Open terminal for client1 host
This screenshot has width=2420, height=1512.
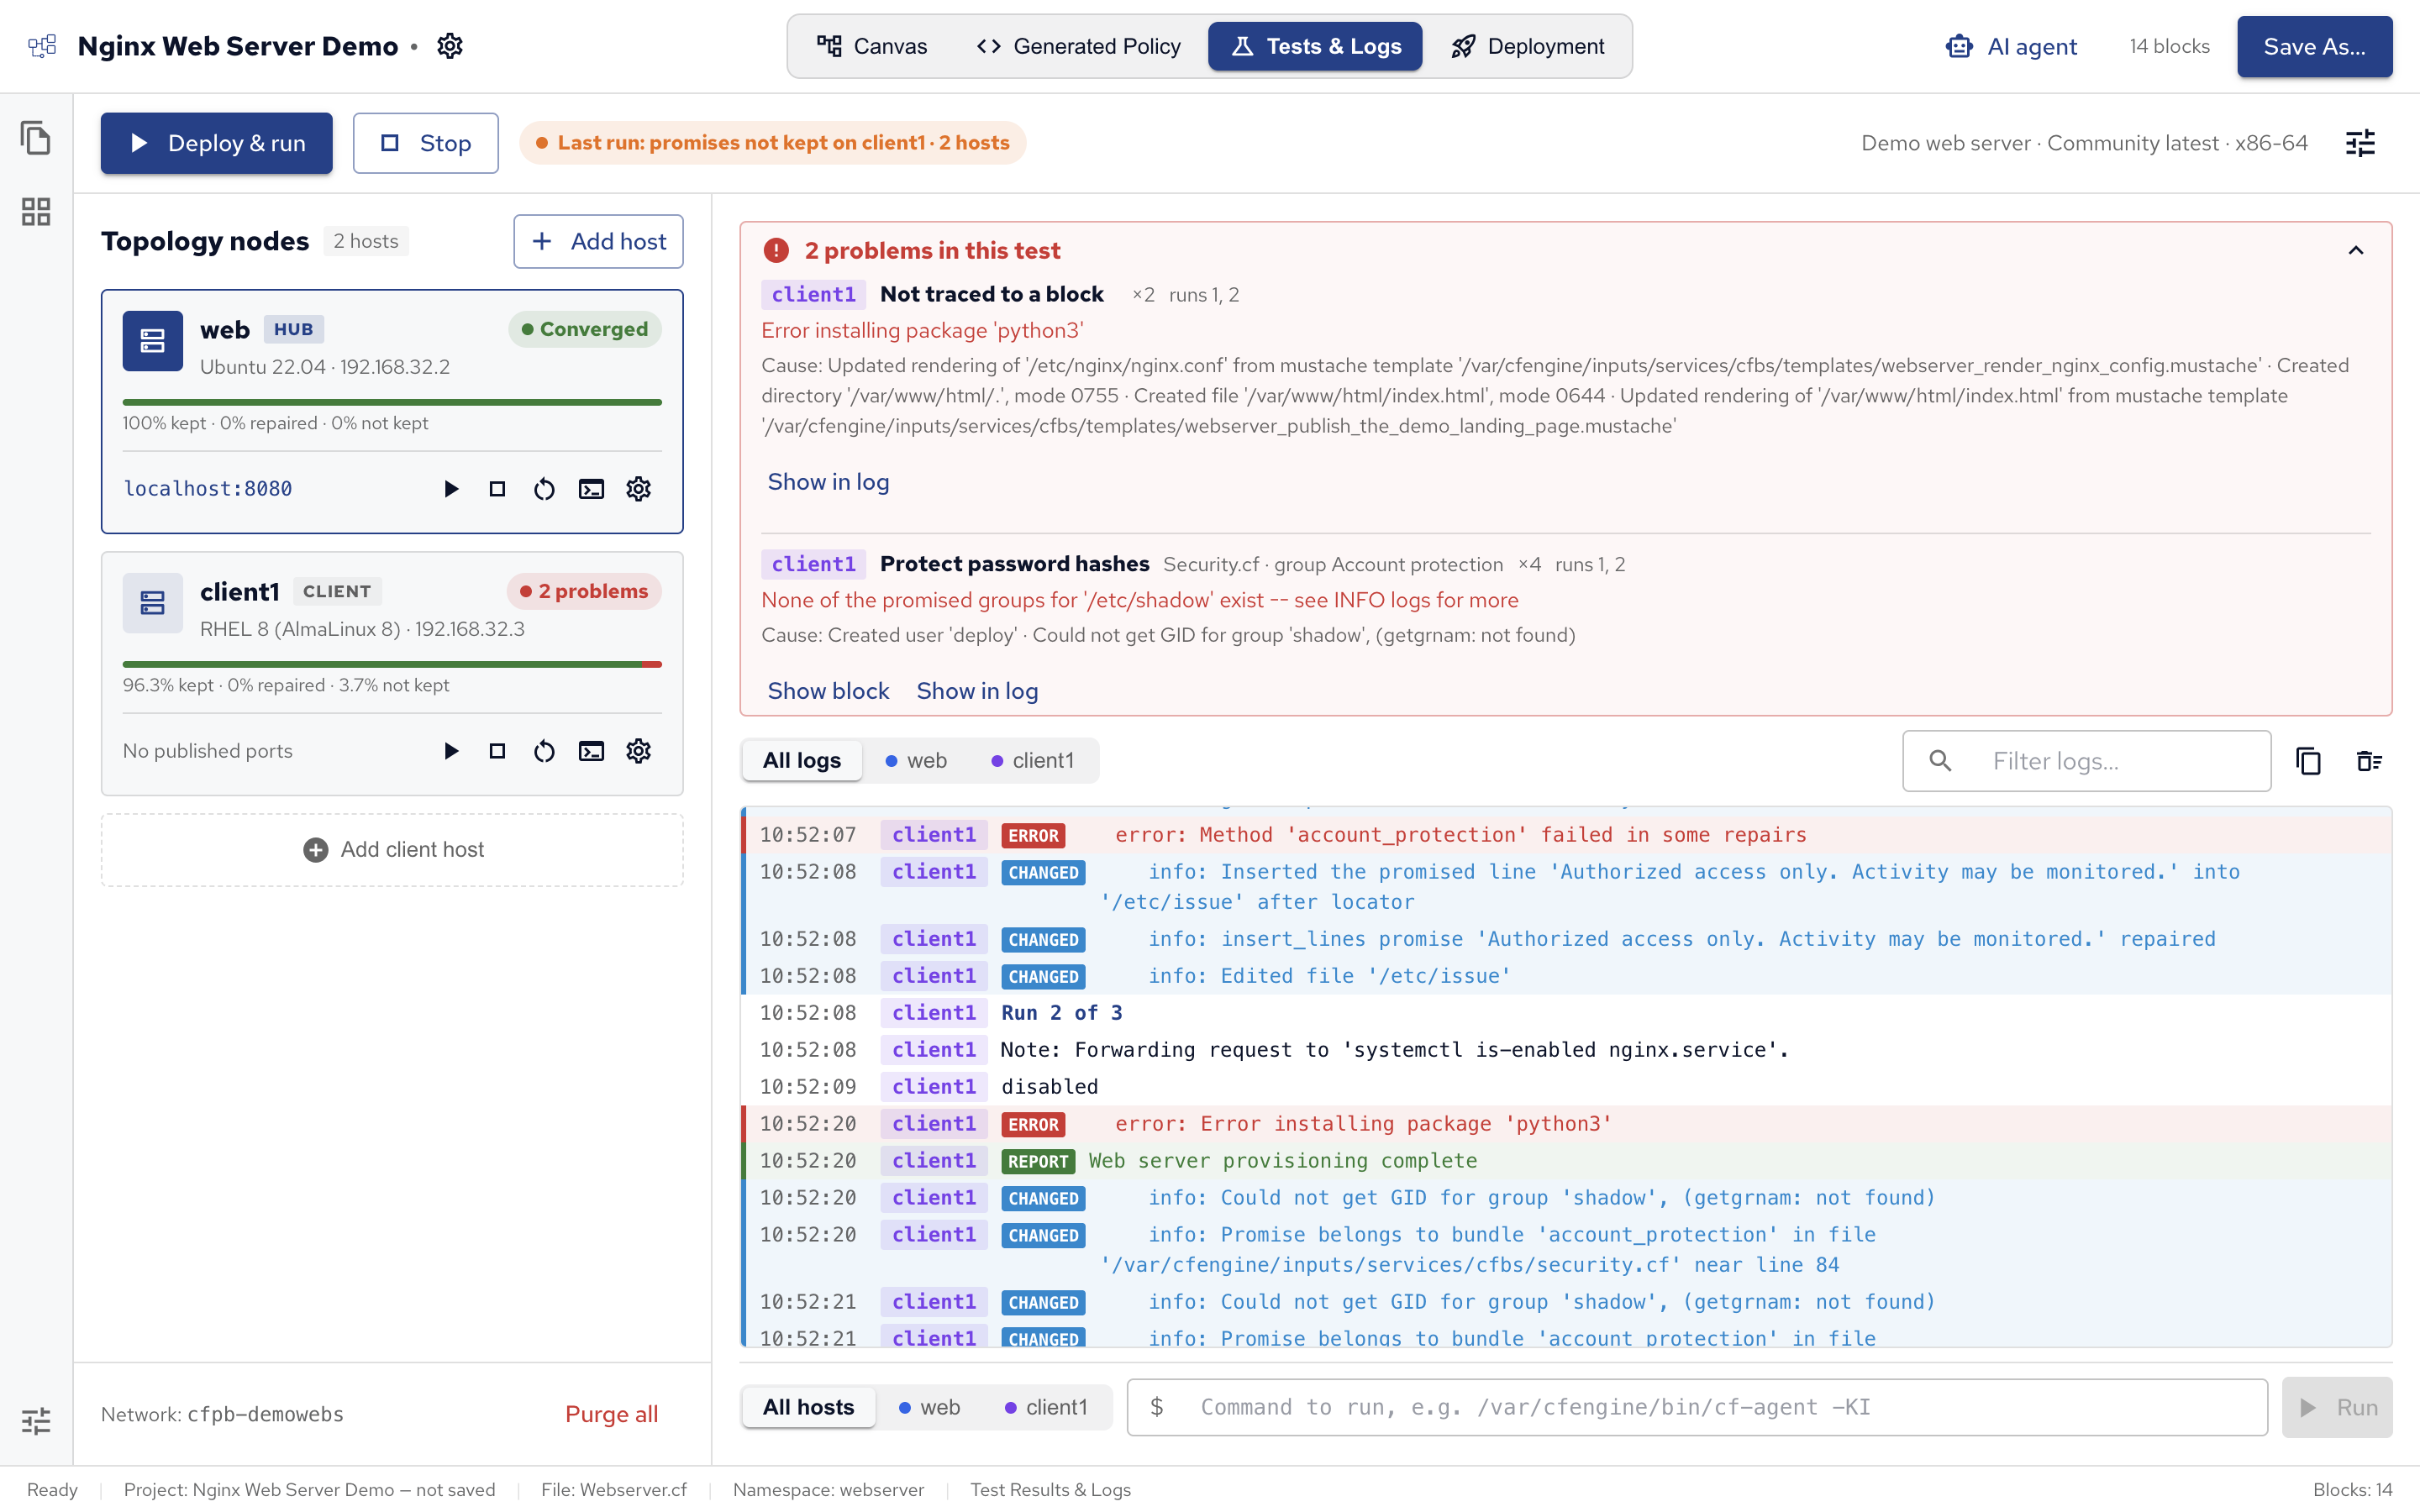coord(591,751)
